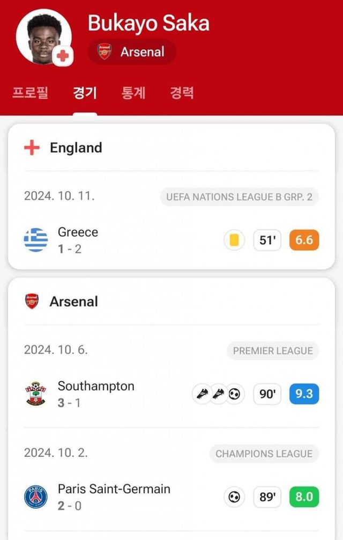Select the Champions League tag
This screenshot has width=343, height=540.
tap(264, 454)
